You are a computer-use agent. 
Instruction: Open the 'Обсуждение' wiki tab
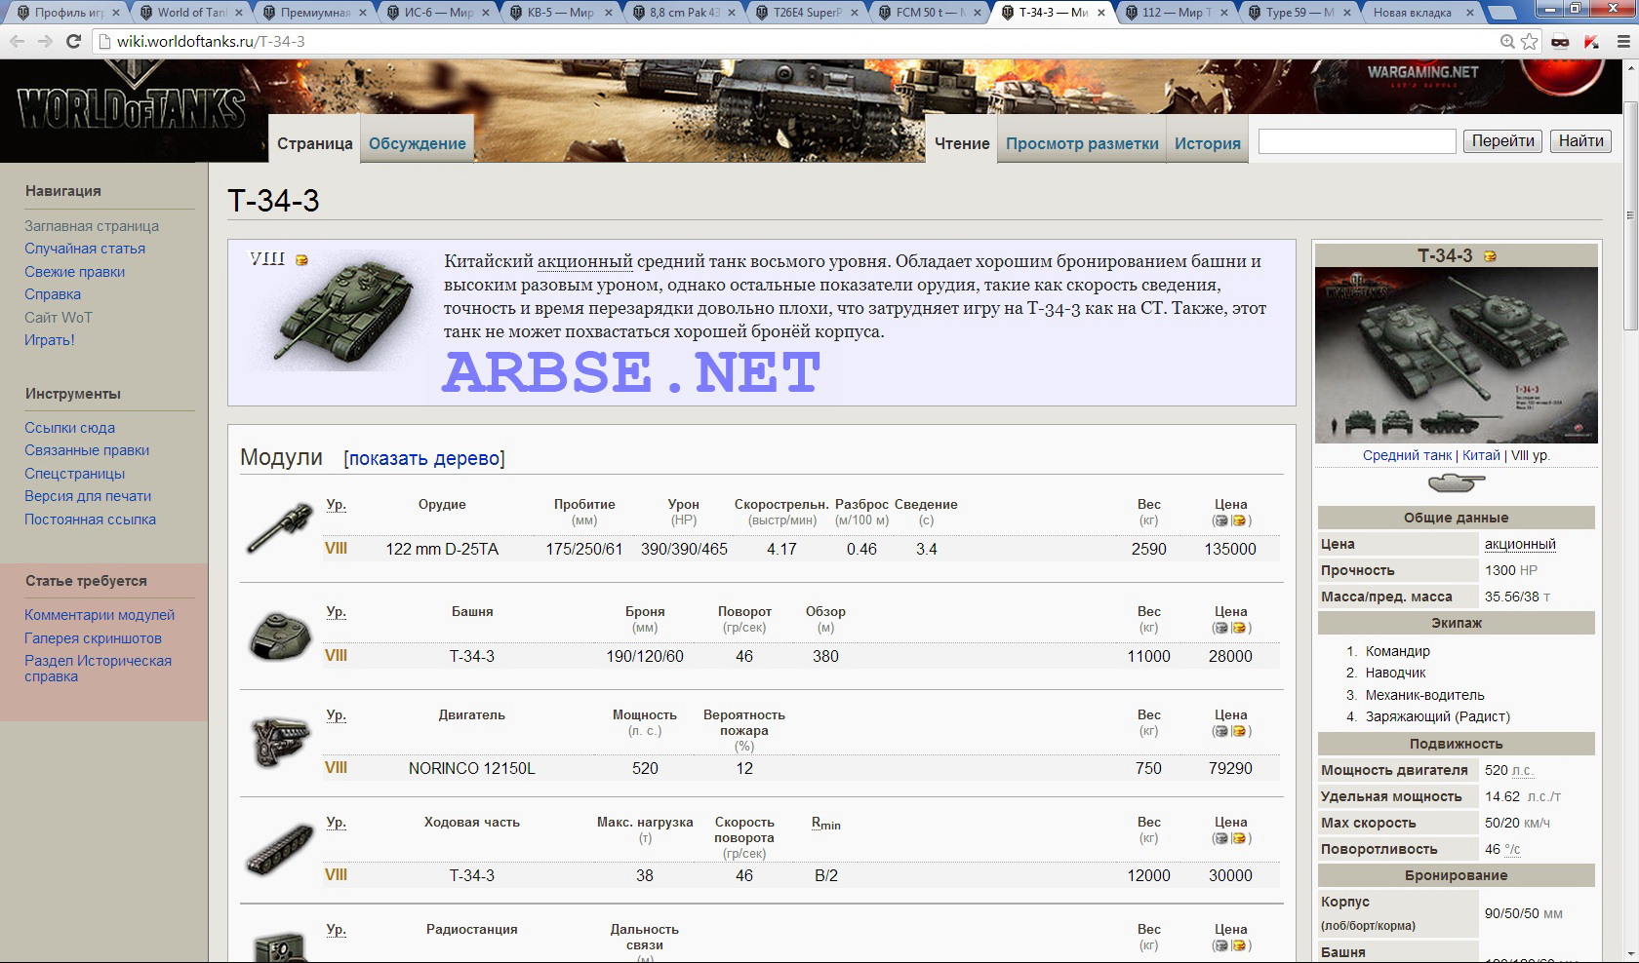pyautogui.click(x=418, y=142)
